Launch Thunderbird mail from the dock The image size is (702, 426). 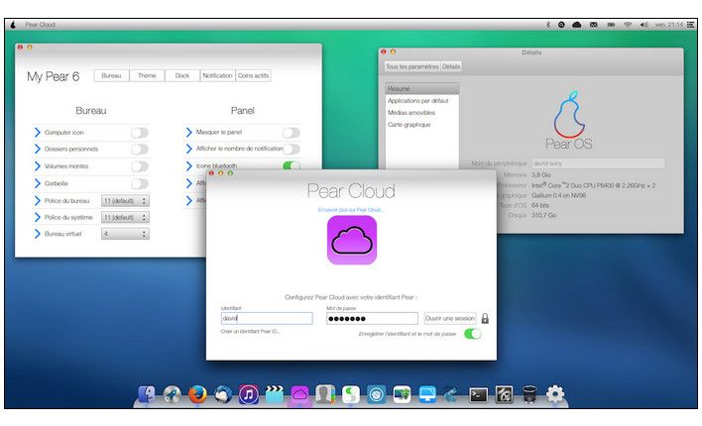(x=223, y=394)
